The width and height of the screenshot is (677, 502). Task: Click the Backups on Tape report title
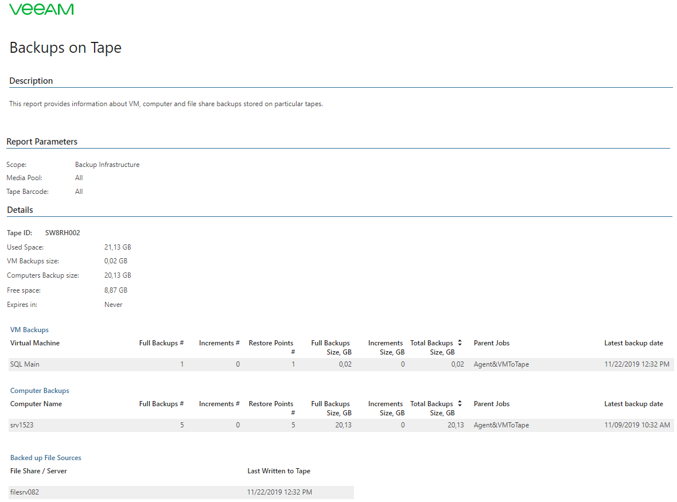tap(65, 48)
